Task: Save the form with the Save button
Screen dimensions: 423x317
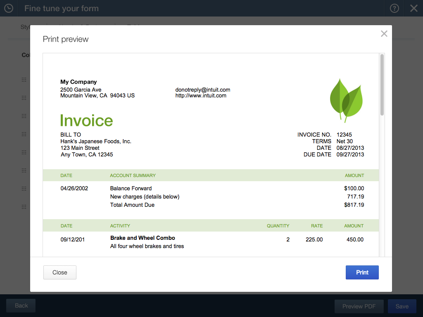Action: pyautogui.click(x=402, y=306)
